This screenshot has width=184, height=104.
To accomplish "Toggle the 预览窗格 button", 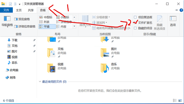I will coord(22,19).
